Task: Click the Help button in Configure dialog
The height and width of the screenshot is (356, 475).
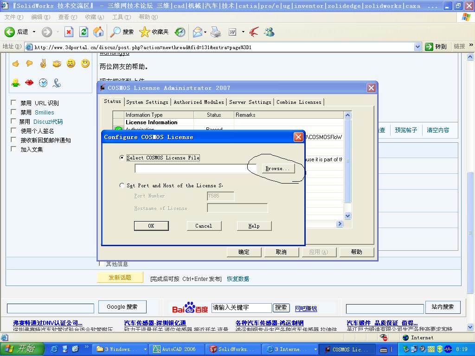Action: (254, 226)
